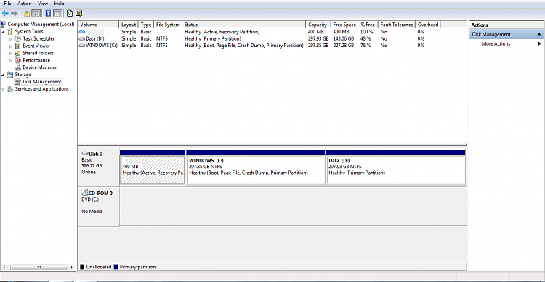Click the '48 %' free value for Data (D:)
This screenshot has width=545, height=282.
pos(366,39)
